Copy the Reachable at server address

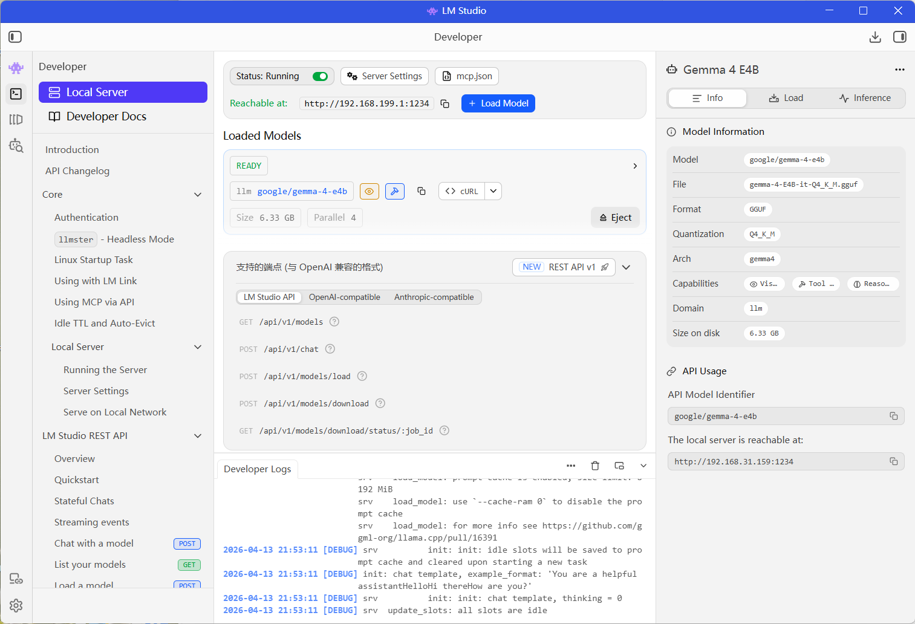pos(445,103)
